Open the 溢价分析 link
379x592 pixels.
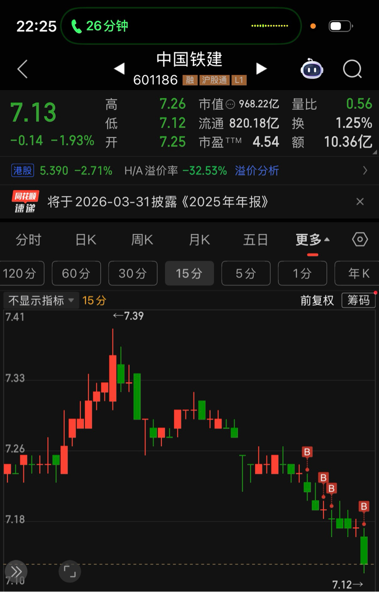[x=257, y=170]
